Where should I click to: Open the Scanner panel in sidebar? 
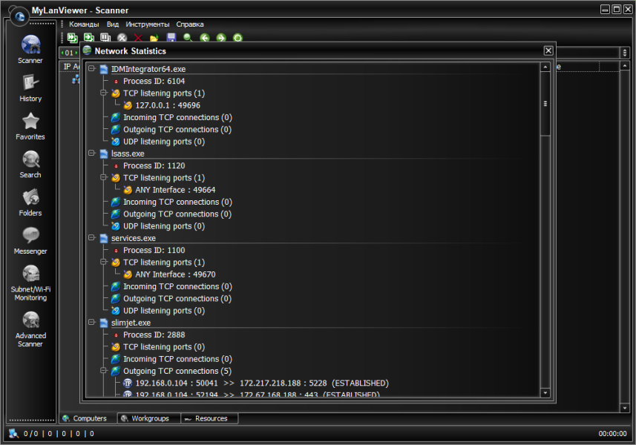(30, 50)
